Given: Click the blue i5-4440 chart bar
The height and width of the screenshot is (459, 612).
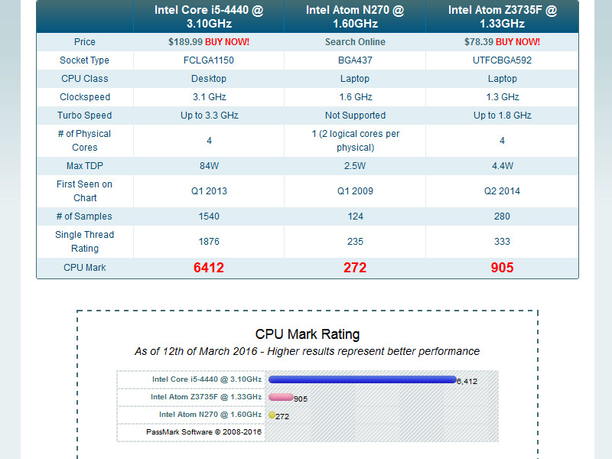Looking at the screenshot, I should pyautogui.click(x=363, y=379).
